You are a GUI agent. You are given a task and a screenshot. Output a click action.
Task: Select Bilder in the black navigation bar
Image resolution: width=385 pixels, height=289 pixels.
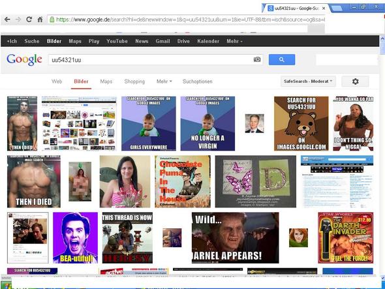[x=54, y=41]
